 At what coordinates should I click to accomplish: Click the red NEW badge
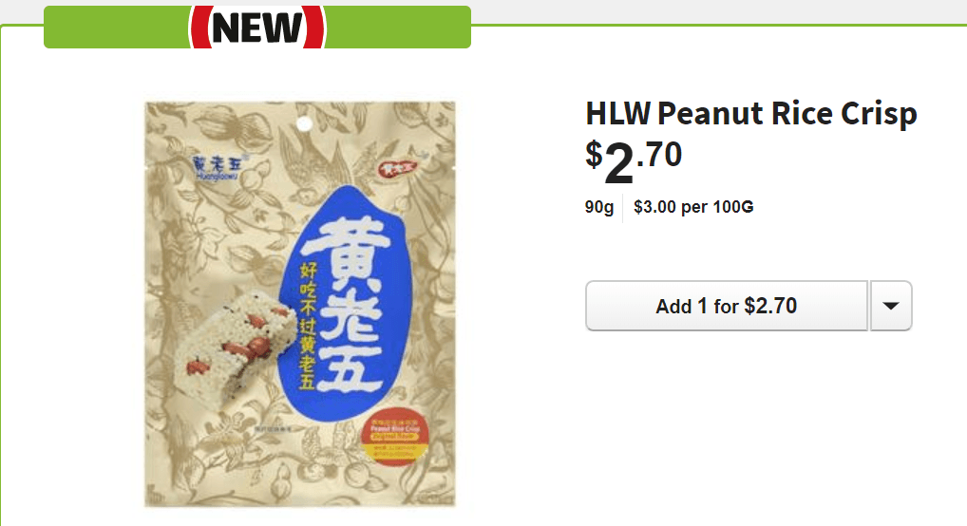click(x=257, y=28)
